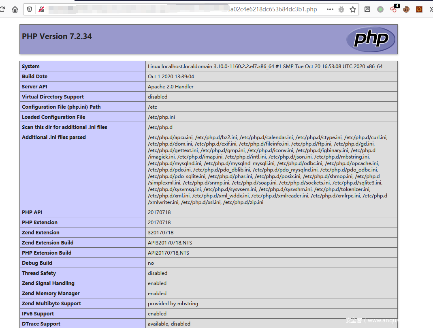Click the /etc/php.ini value
The image size is (433, 328).
[x=161, y=117]
